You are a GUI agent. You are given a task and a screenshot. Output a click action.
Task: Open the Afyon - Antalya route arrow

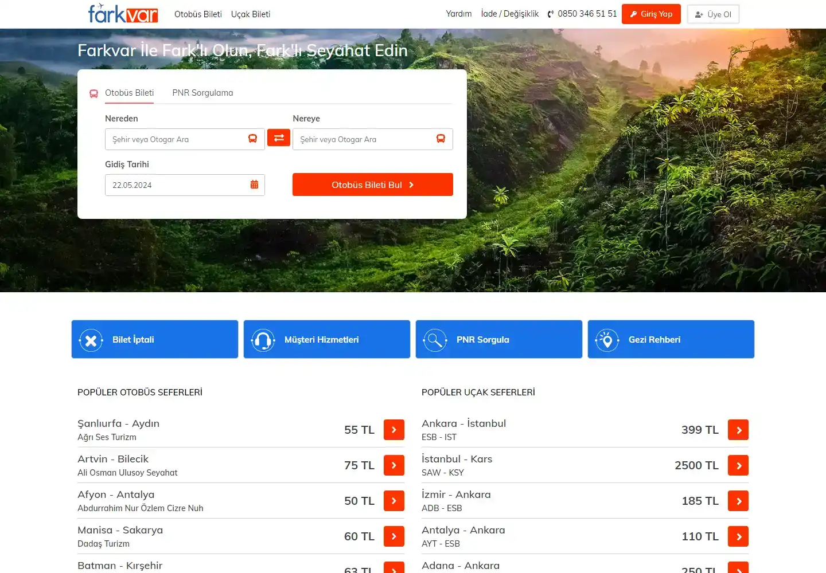[394, 501]
